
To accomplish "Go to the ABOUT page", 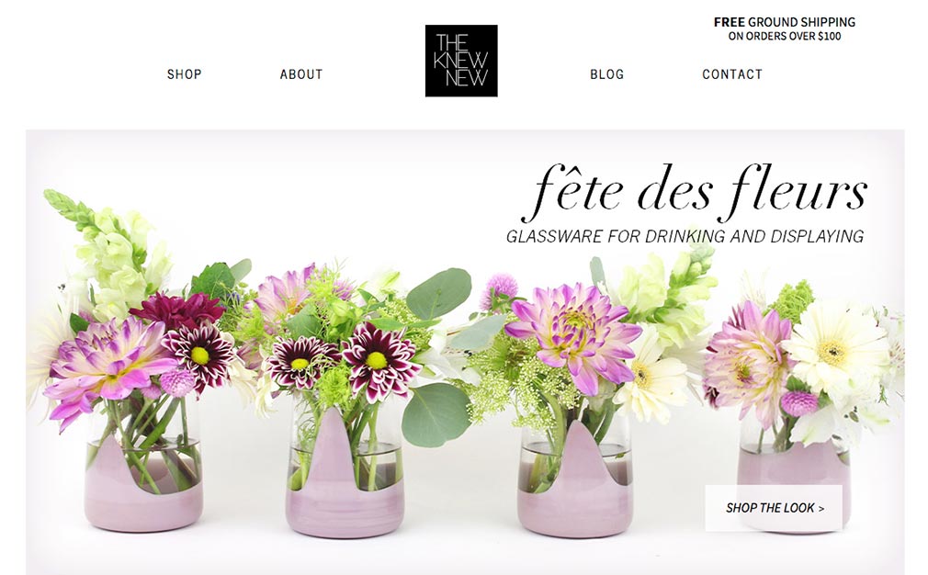I will tap(301, 74).
